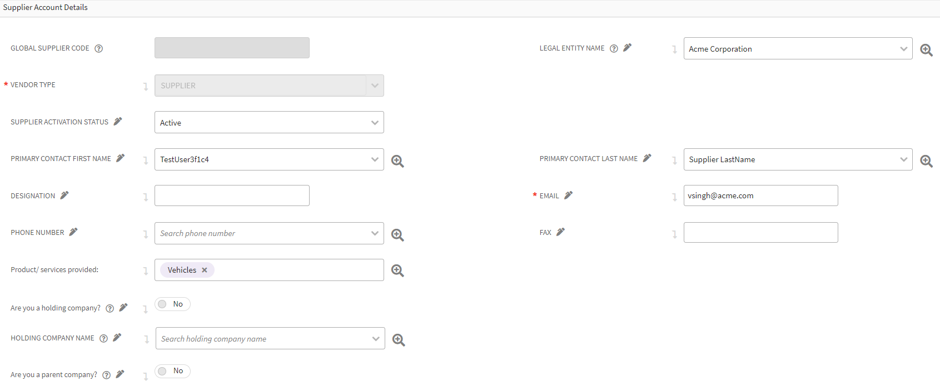Image resolution: width=940 pixels, height=386 pixels.
Task: Open the magnifier for Primary Contact Last Name
Action: coord(926,161)
